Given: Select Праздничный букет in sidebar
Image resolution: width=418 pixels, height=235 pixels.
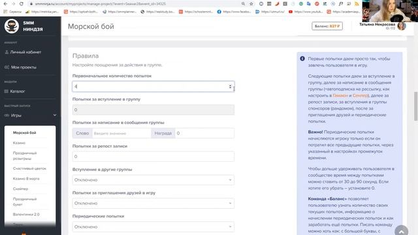Looking at the screenshot, I should [x=25, y=202].
